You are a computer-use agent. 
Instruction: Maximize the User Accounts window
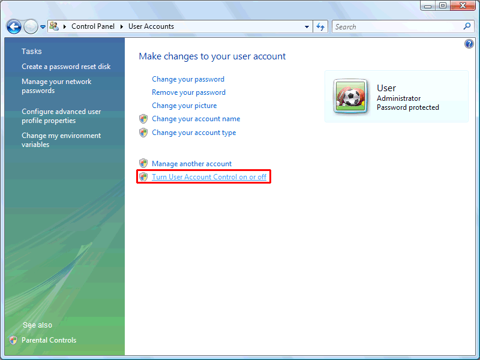coord(443,5)
